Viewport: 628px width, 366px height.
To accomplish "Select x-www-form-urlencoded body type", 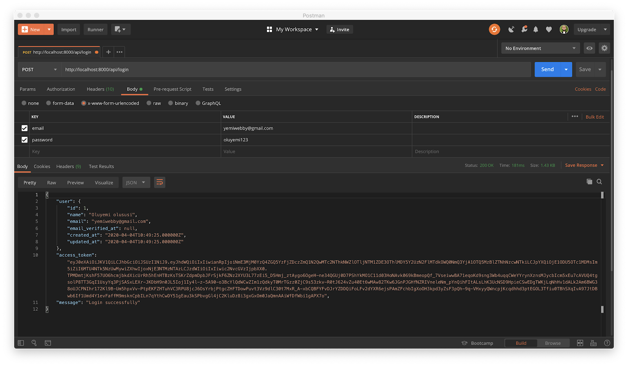I will click(84, 103).
